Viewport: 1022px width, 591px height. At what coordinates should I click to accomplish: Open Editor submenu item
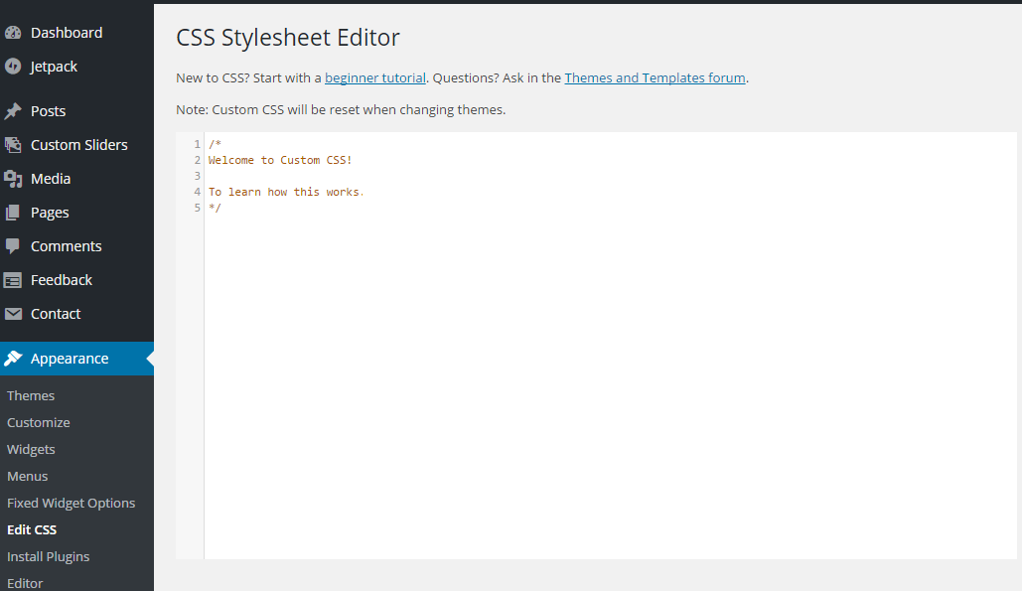pyautogui.click(x=25, y=583)
